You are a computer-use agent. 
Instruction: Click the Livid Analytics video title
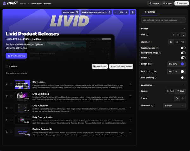tap(40, 106)
